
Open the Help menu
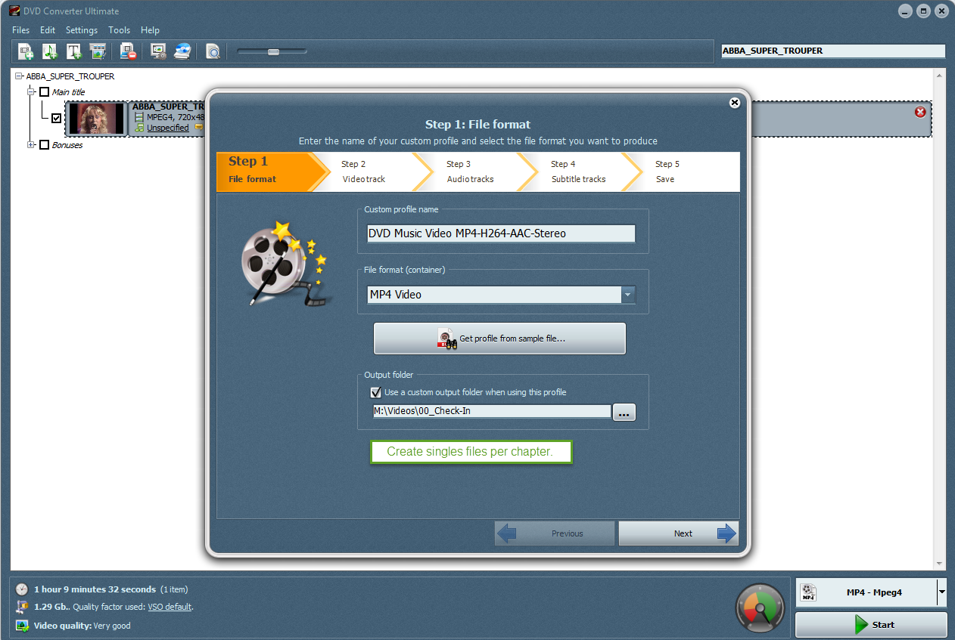click(150, 30)
